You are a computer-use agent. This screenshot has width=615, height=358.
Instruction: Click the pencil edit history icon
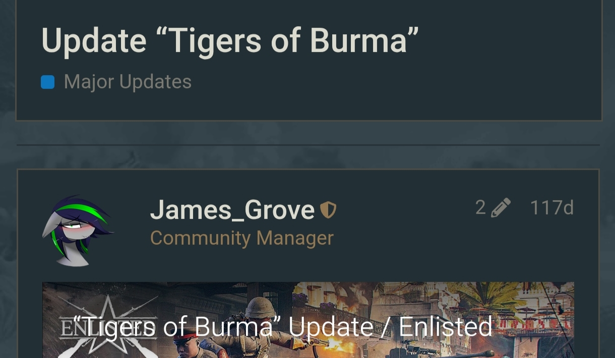[x=501, y=208]
